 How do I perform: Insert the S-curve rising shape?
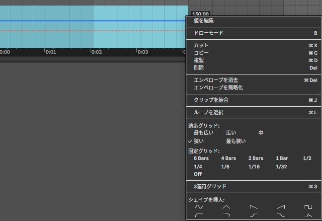click(x=253, y=215)
